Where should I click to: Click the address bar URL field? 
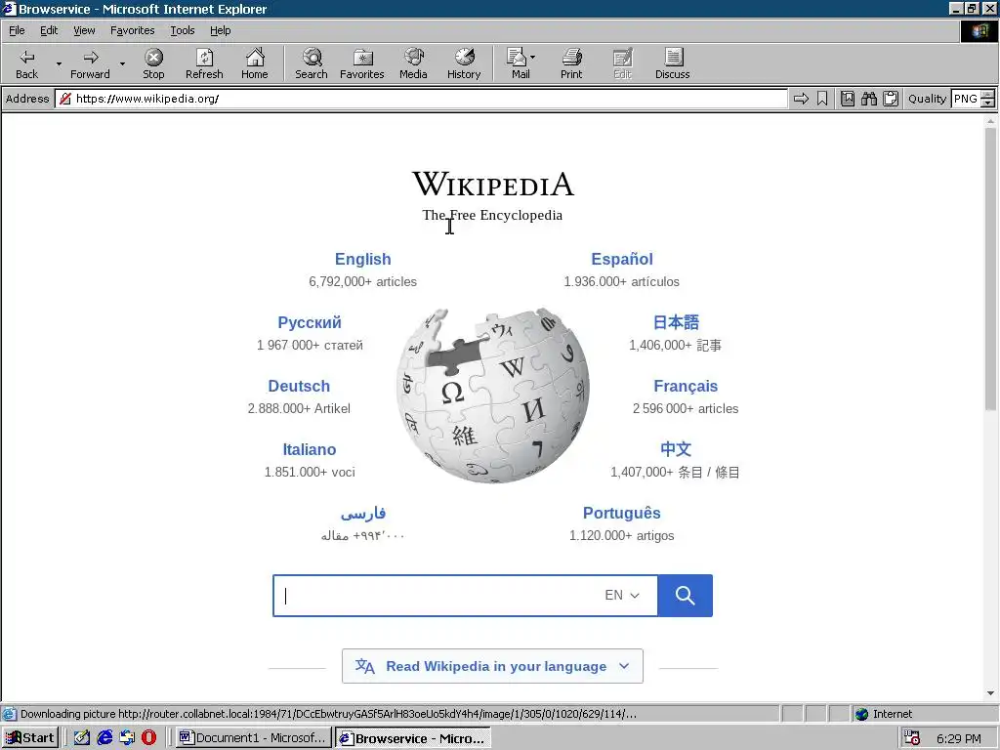tap(421, 99)
